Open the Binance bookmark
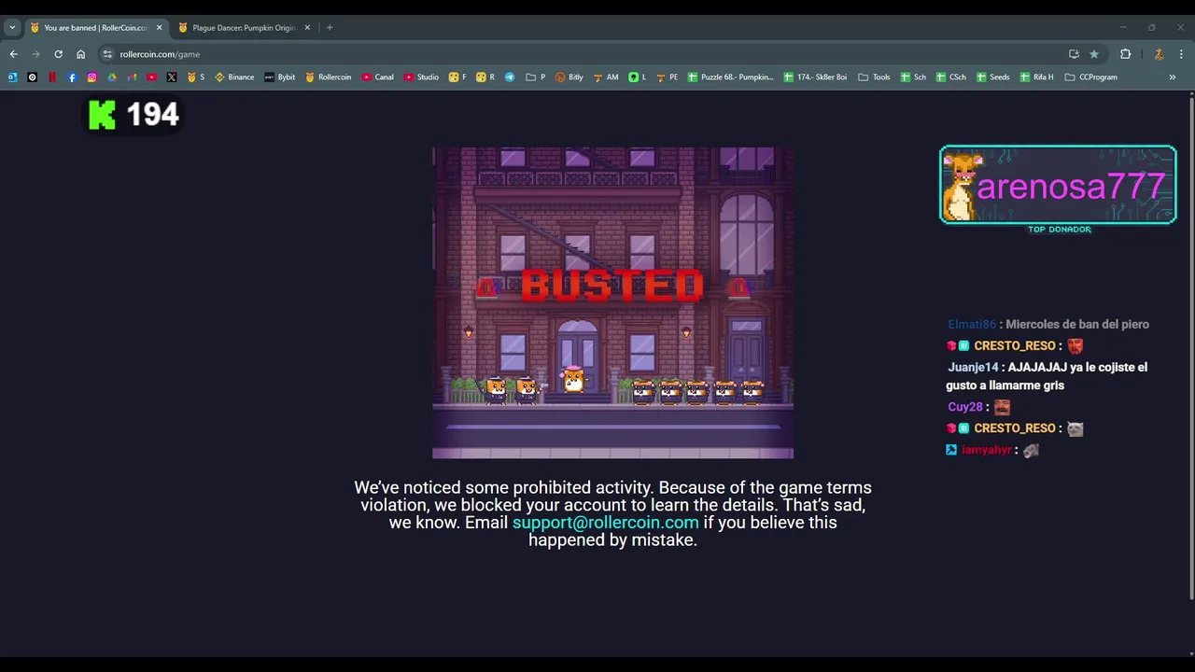 click(x=234, y=77)
